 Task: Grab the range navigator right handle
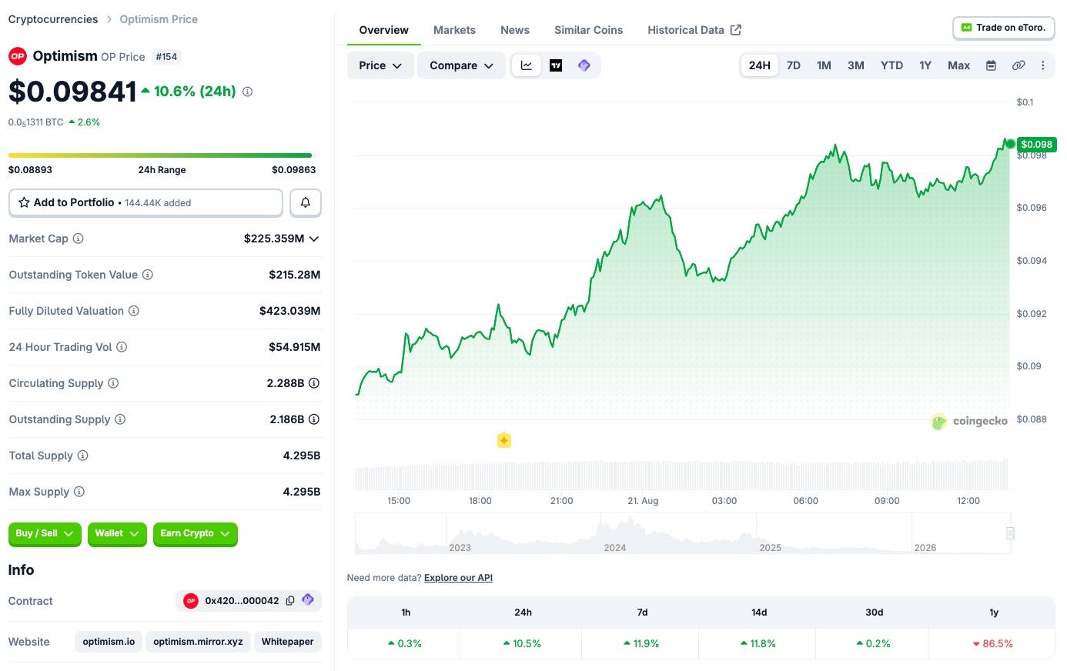1010,533
